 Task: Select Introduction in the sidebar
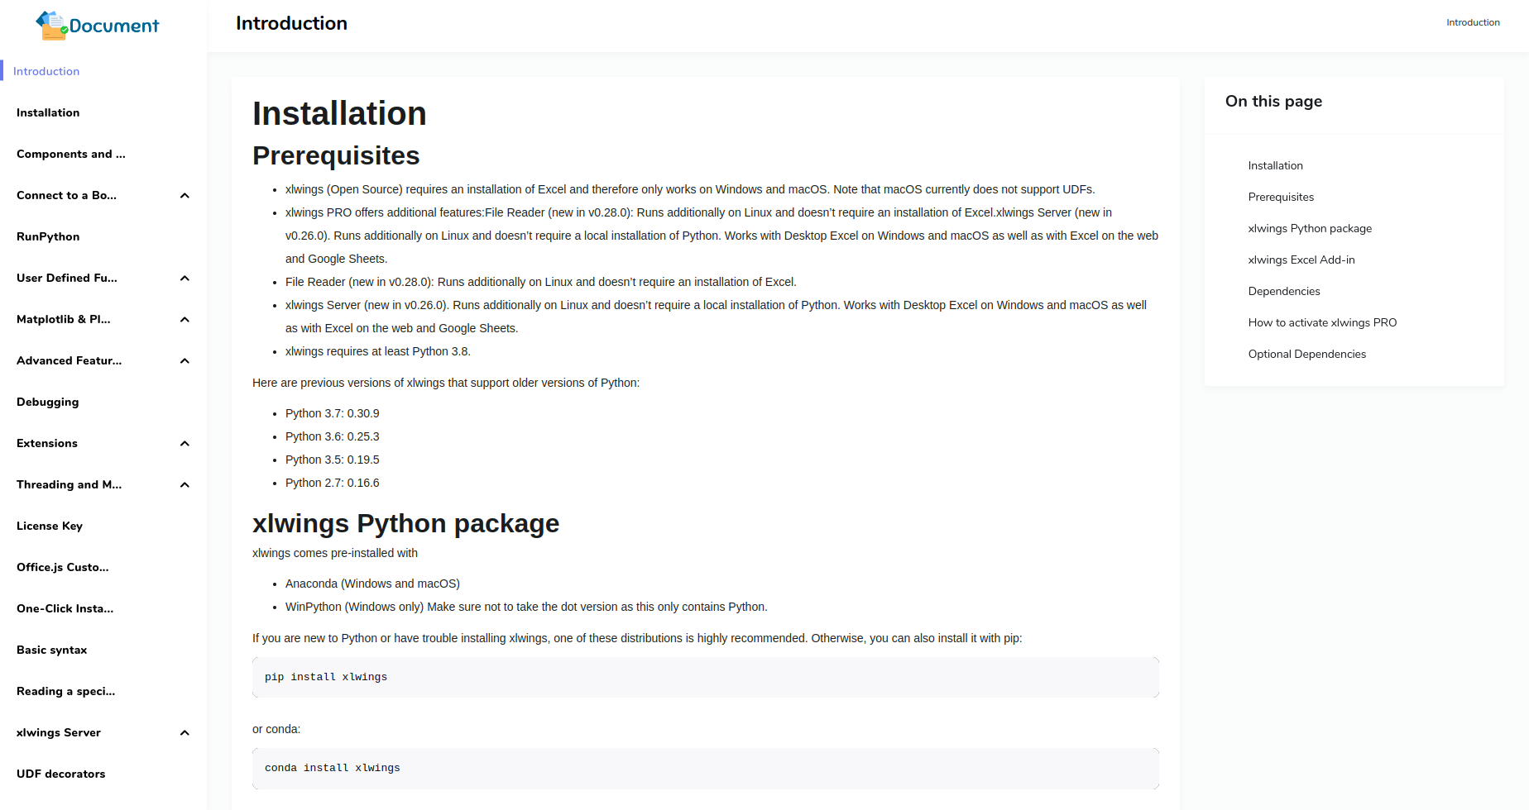(x=46, y=71)
